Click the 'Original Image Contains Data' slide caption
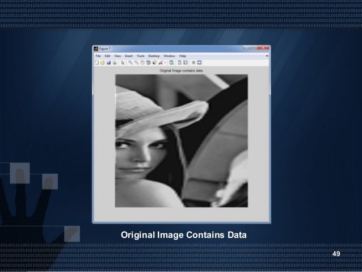The width and height of the screenshot is (362, 272). point(184,235)
